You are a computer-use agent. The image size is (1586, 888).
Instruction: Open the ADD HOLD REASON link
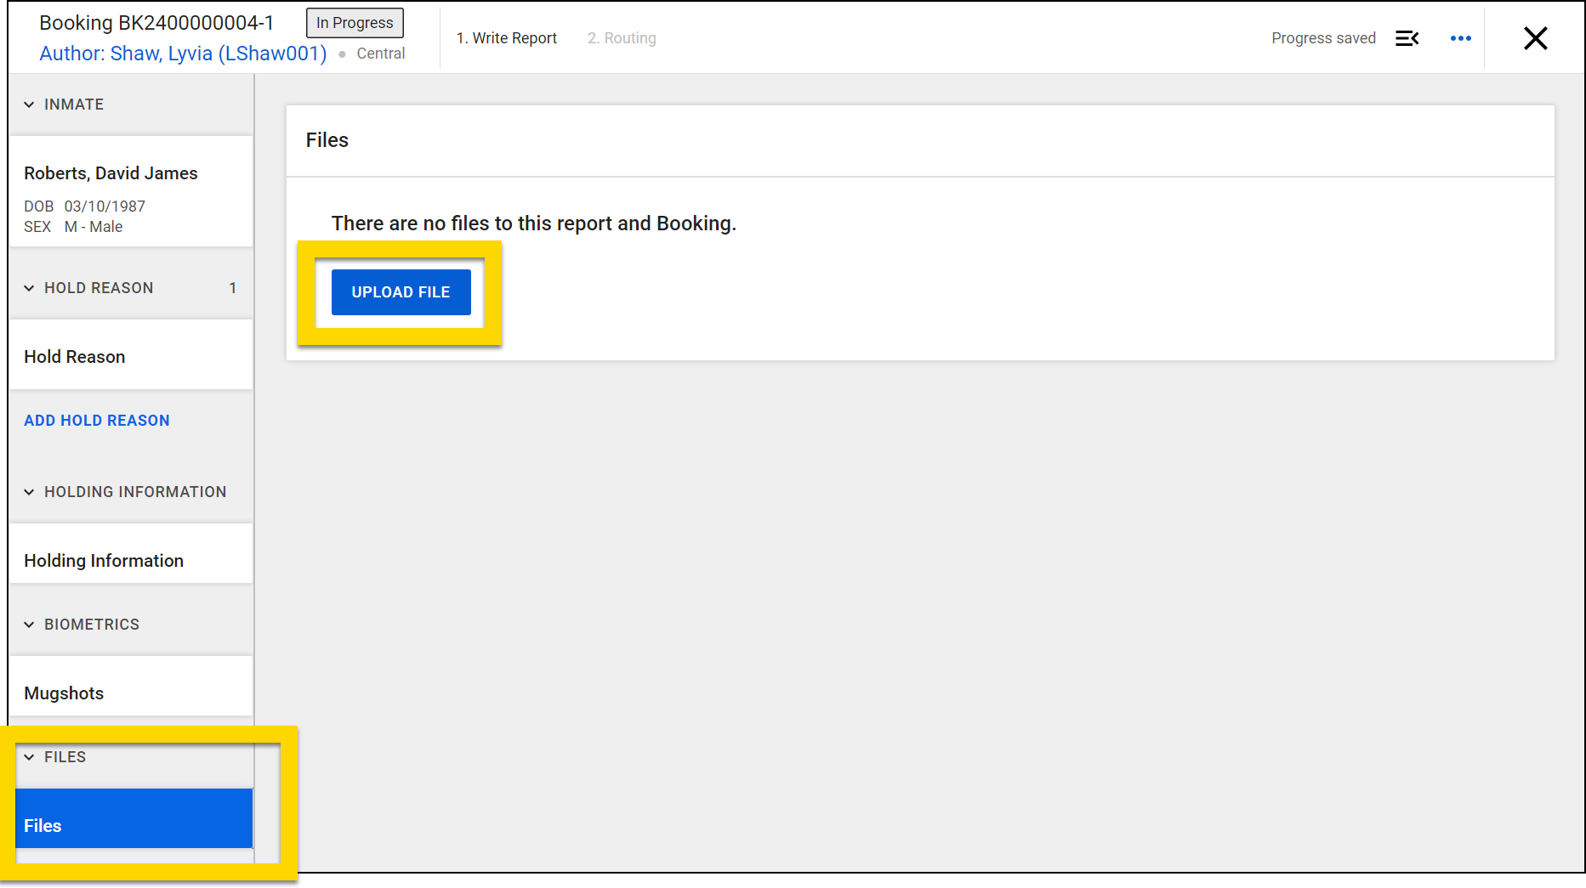tap(96, 420)
